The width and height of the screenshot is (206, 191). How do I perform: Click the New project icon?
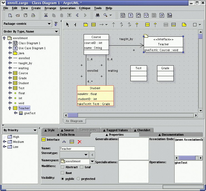(10, 15)
